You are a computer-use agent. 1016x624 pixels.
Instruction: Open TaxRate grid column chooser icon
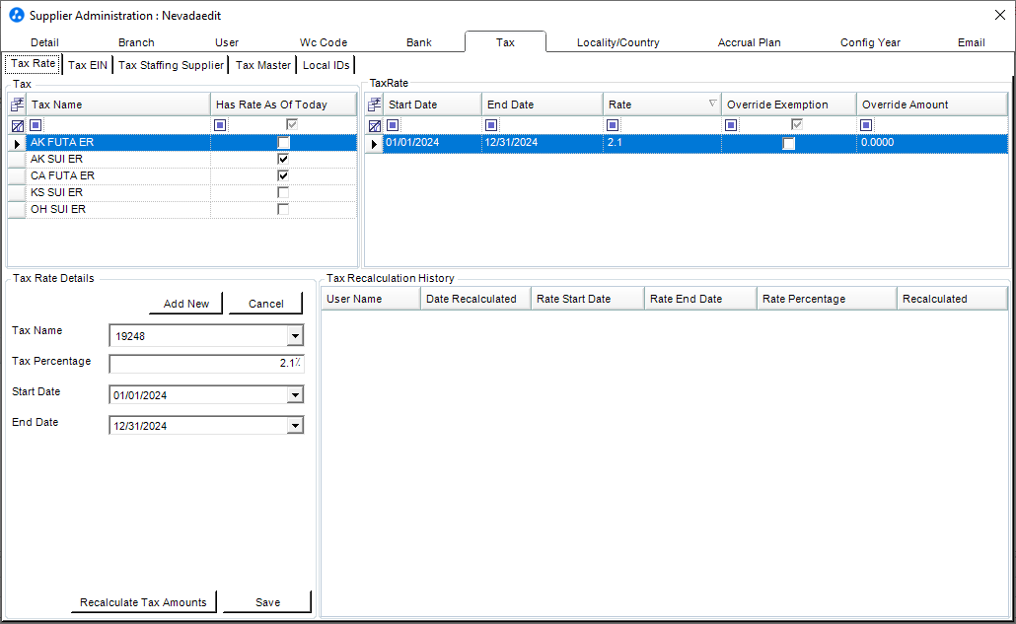point(375,104)
